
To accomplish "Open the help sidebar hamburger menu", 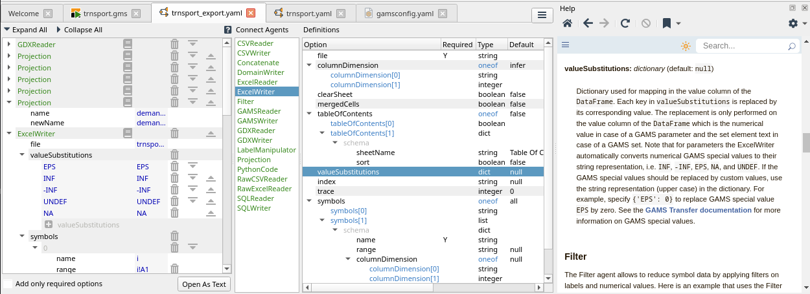I will click(x=565, y=45).
